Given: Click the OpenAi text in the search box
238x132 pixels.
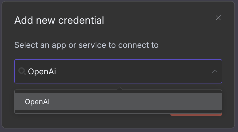Looking at the screenshot, I should click(x=42, y=72).
